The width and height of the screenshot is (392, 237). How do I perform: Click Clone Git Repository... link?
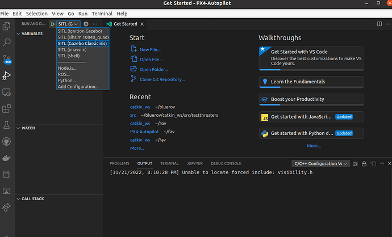coord(162,79)
